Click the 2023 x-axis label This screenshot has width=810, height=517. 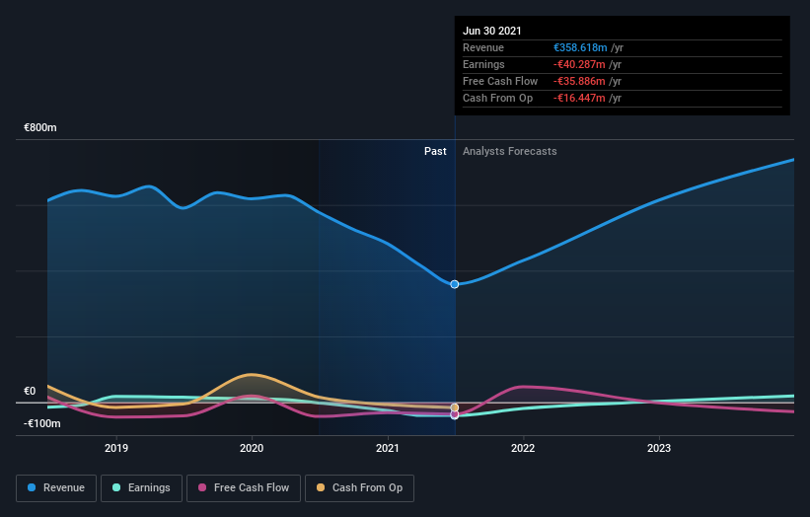[659, 448]
